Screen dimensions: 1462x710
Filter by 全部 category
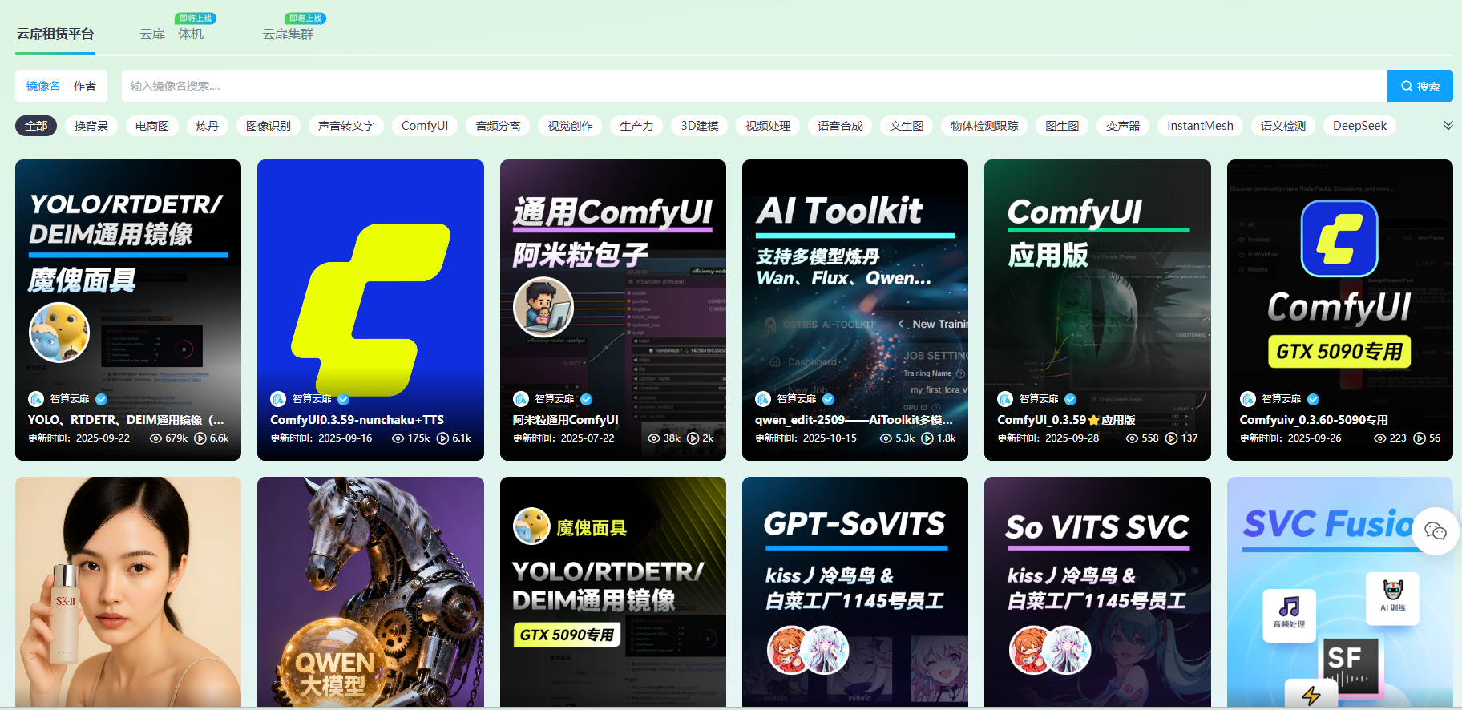point(36,126)
